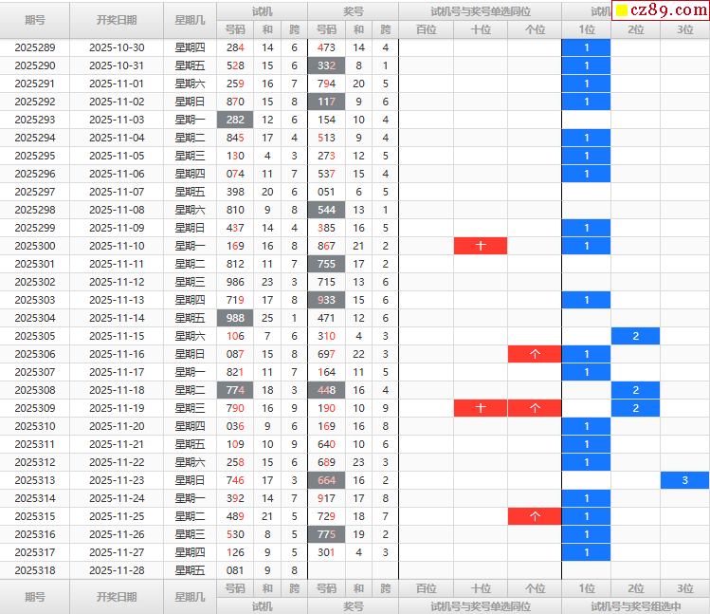Select period number 2025318 cell

coord(35,570)
